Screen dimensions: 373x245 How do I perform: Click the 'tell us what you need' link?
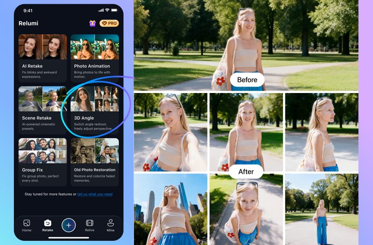coord(95,194)
